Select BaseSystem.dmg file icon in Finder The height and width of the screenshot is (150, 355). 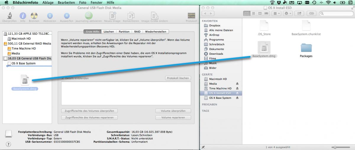coord(264,47)
